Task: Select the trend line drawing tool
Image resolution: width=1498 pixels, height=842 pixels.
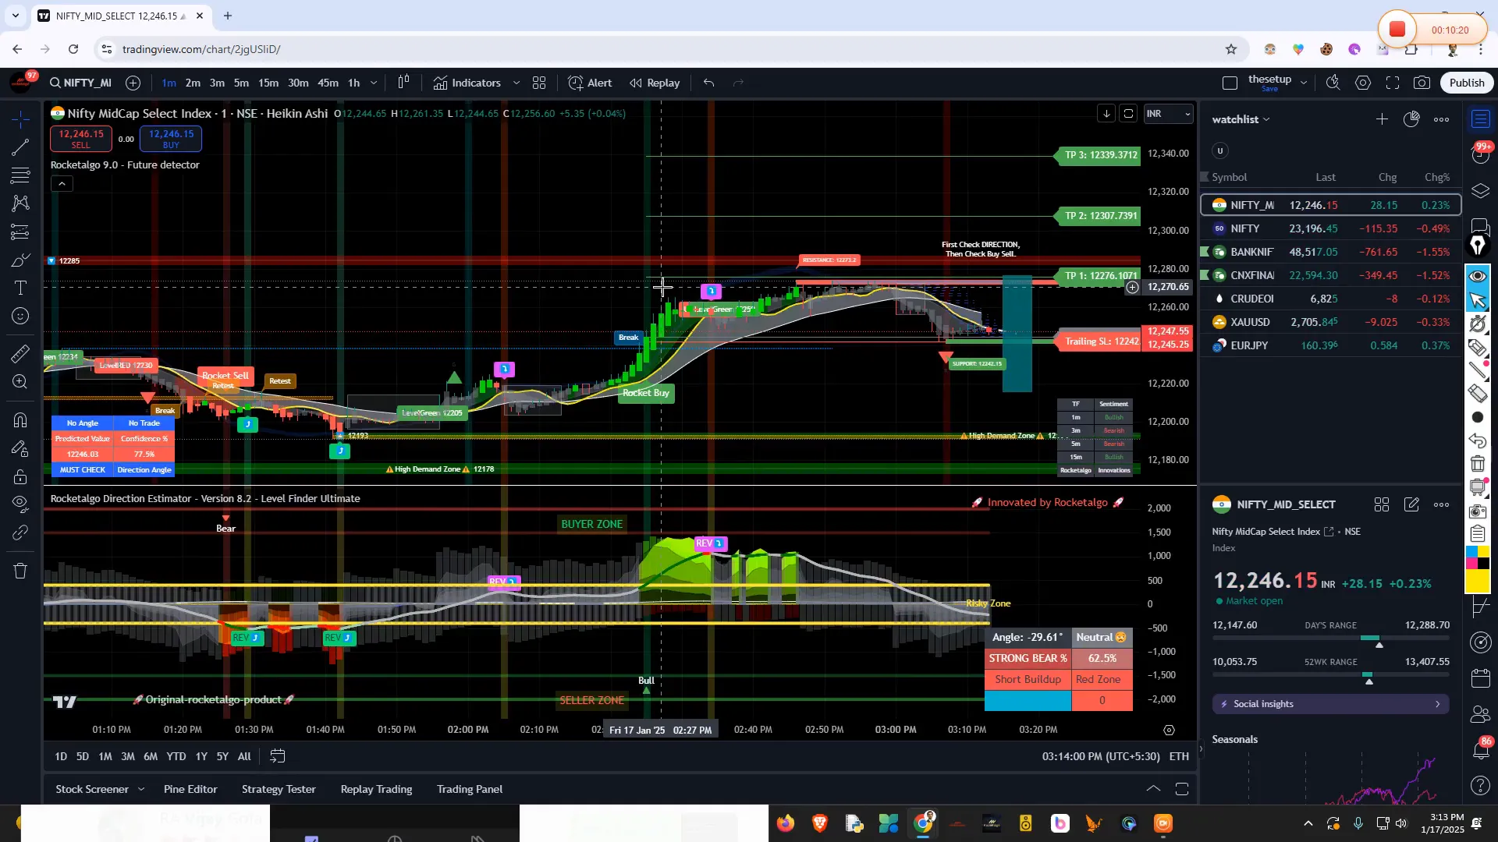Action: tap(20, 148)
